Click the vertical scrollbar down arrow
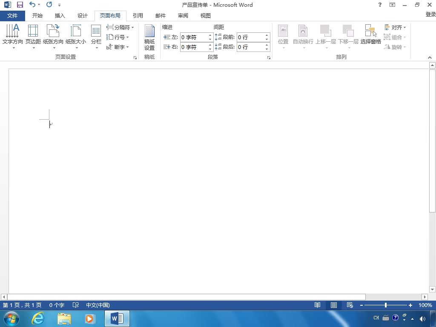The height and width of the screenshot is (327, 436). tap(432, 290)
